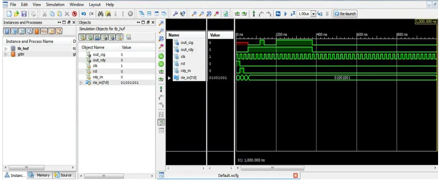This screenshot has height=190, width=440.
Task: Open the 1.00us run time dropdown
Action: [314, 14]
